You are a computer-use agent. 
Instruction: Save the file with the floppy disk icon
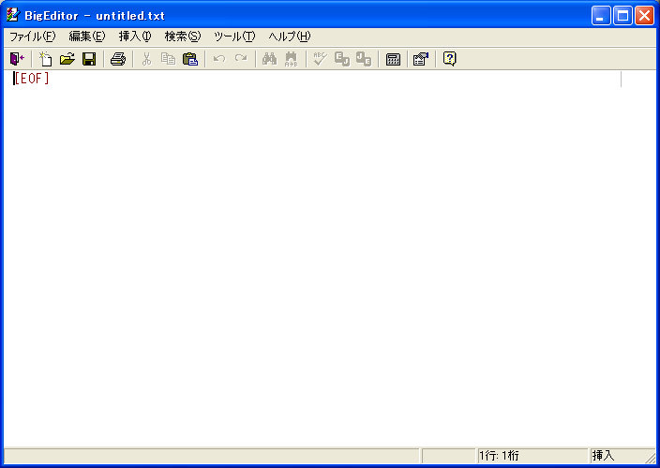89,59
